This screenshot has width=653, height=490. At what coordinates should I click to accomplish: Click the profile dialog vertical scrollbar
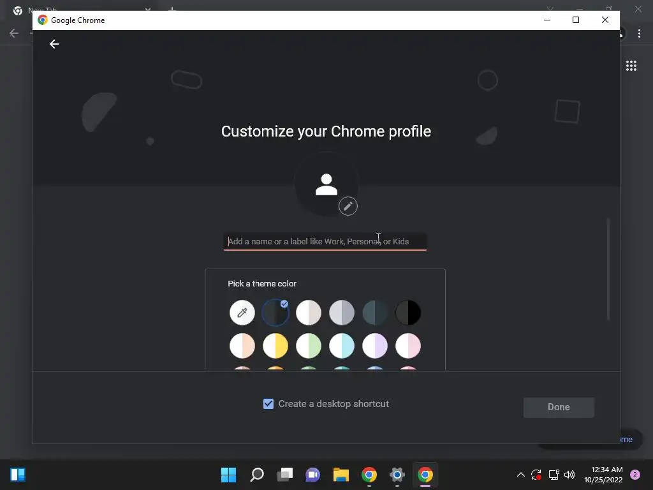608,269
